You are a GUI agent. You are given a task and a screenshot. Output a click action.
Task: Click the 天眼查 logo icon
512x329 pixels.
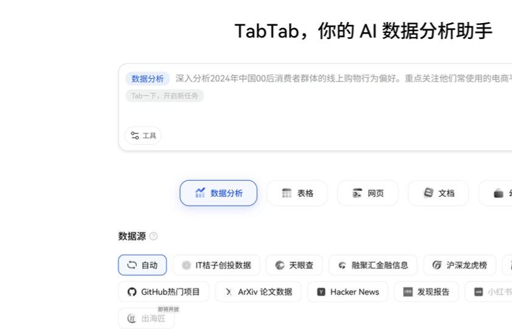(280, 265)
